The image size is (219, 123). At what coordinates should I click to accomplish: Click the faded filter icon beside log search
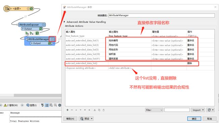(x=55, y=105)
